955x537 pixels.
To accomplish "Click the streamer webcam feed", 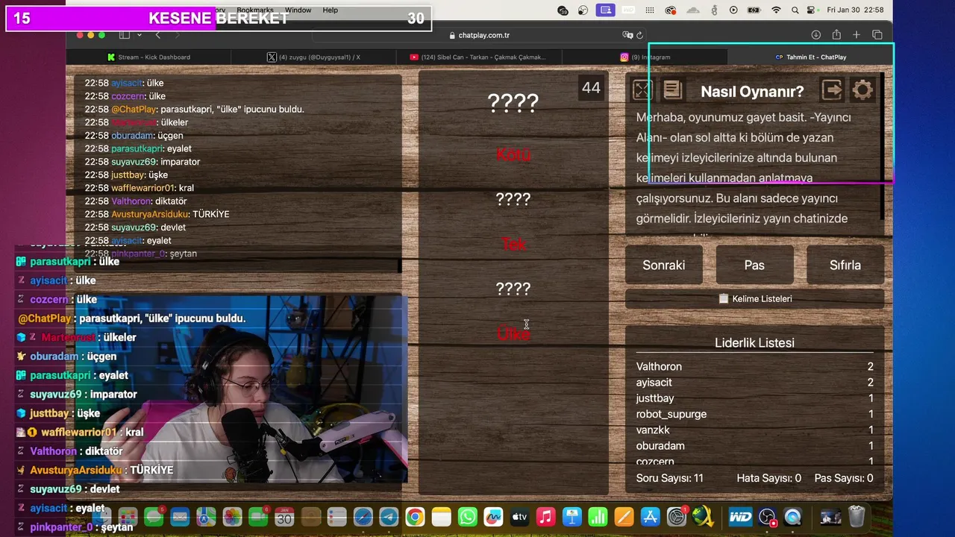I will pos(241,389).
